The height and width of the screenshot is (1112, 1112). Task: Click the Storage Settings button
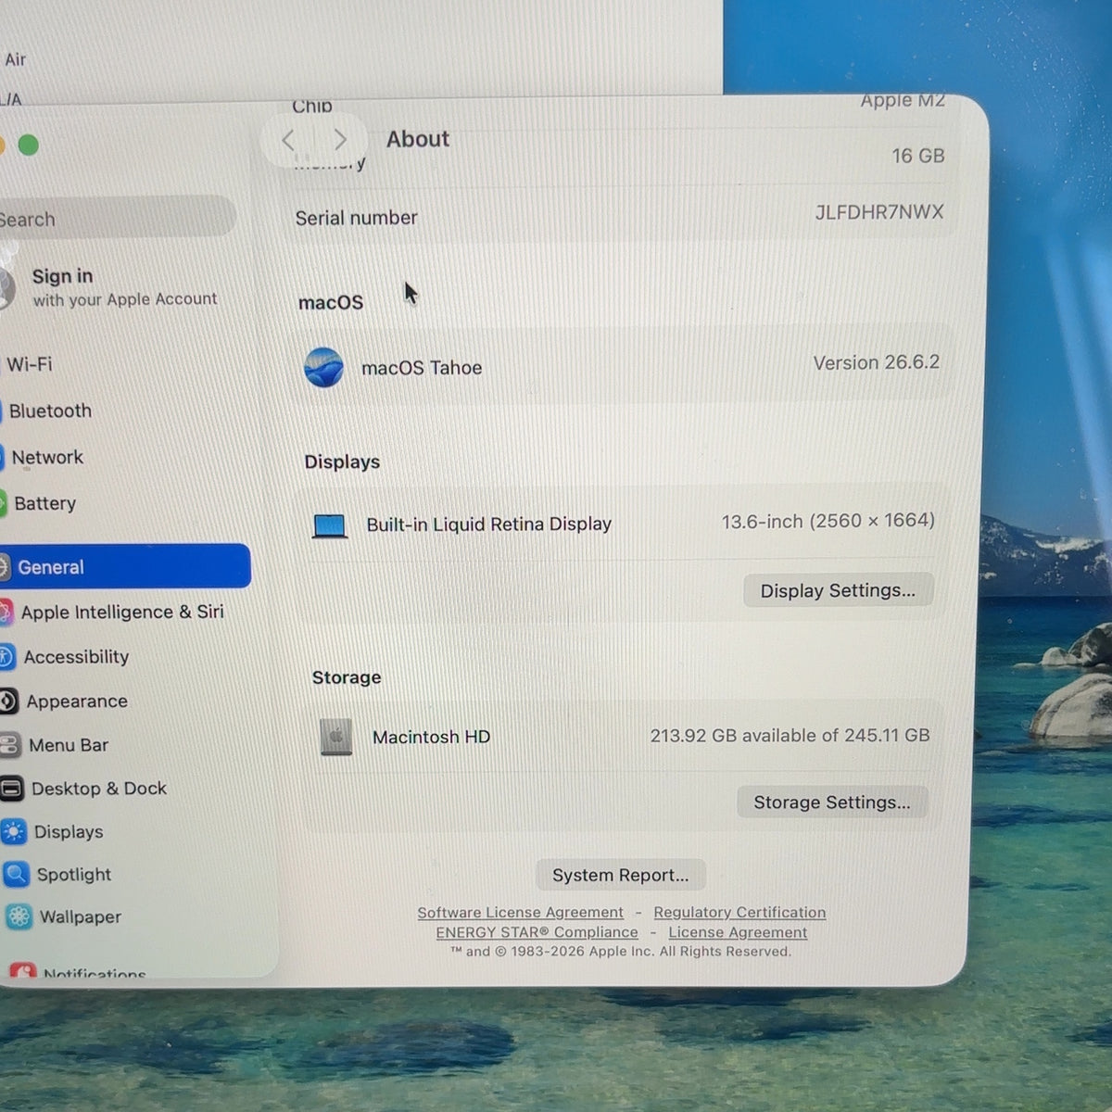point(832,802)
